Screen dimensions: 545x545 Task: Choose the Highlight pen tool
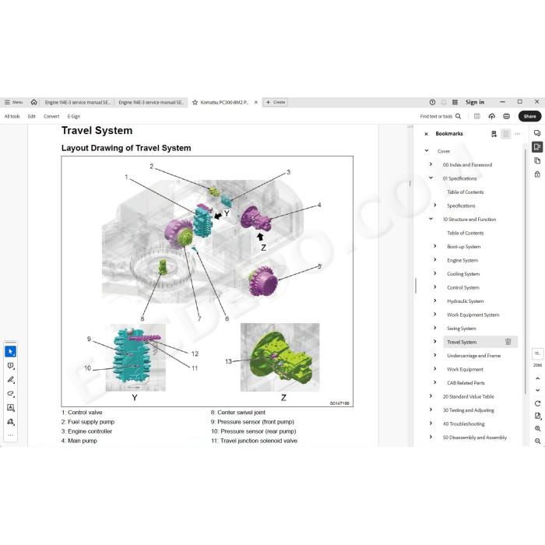click(10, 380)
